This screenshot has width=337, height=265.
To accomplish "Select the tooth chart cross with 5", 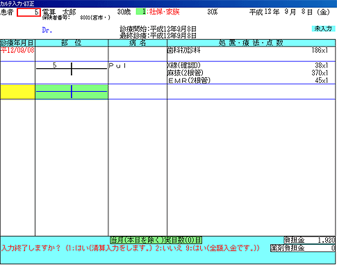I will tap(72, 69).
